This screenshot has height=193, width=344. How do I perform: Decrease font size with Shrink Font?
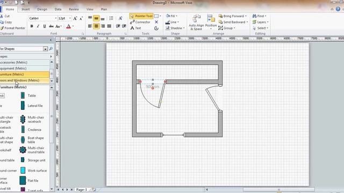(x=81, y=18)
